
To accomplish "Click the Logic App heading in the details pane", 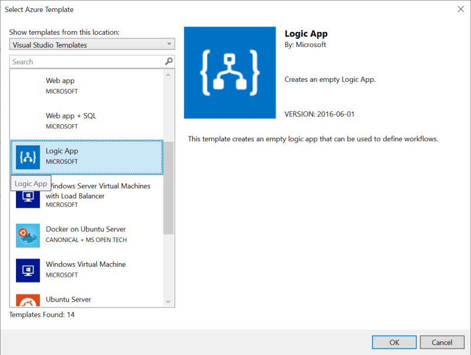I will click(306, 34).
